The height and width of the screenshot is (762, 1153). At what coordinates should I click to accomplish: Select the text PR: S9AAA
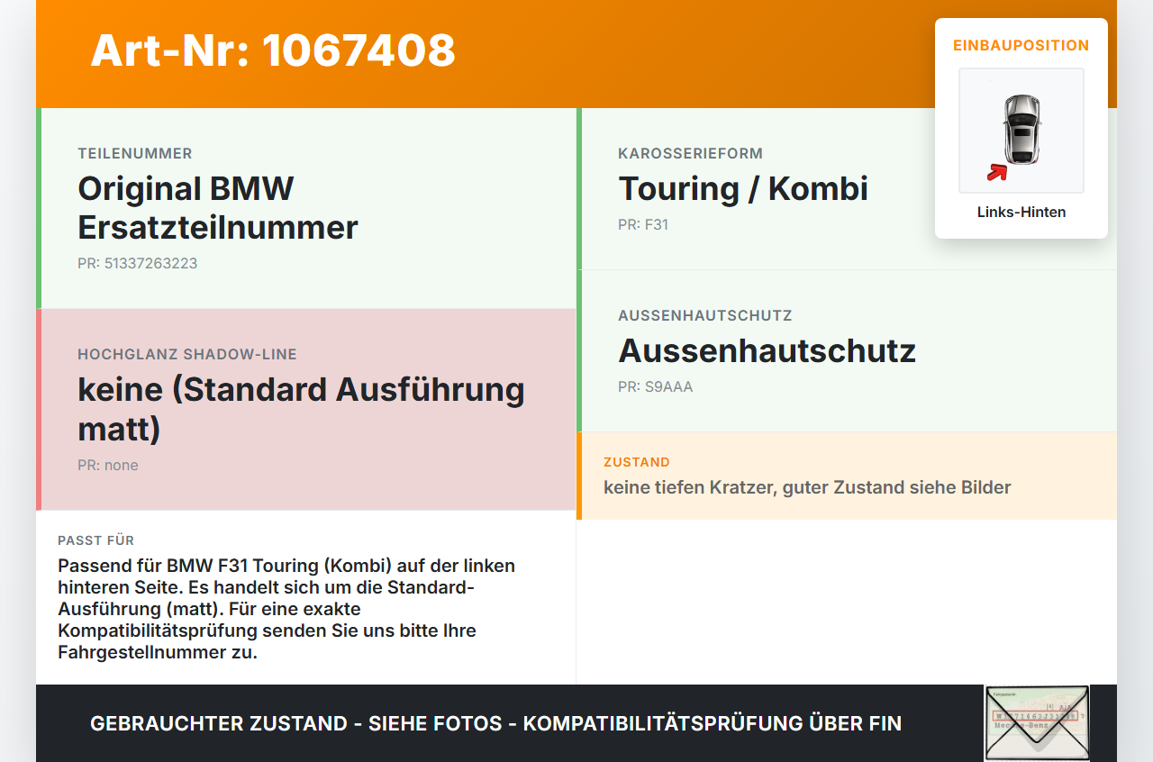(x=656, y=387)
